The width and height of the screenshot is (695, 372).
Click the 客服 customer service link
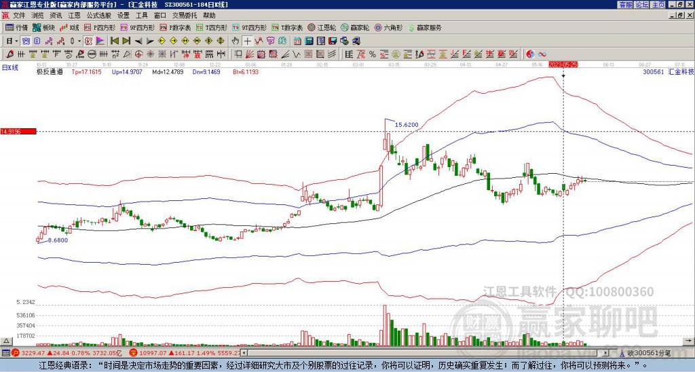tap(626, 5)
